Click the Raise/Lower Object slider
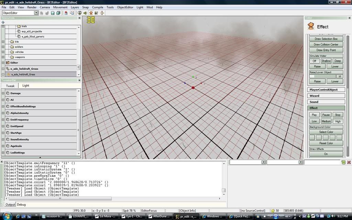This screenshot has height=220, width=352. point(322,76)
